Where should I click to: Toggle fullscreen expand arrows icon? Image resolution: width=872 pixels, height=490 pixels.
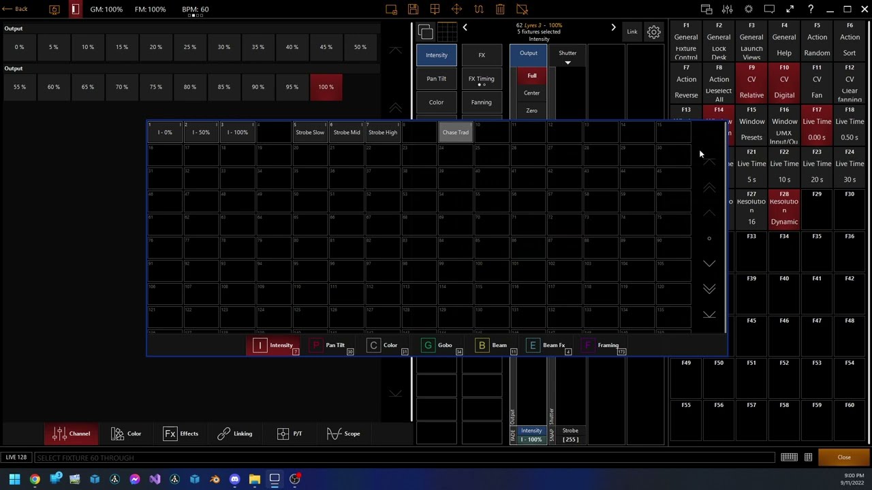790,10
